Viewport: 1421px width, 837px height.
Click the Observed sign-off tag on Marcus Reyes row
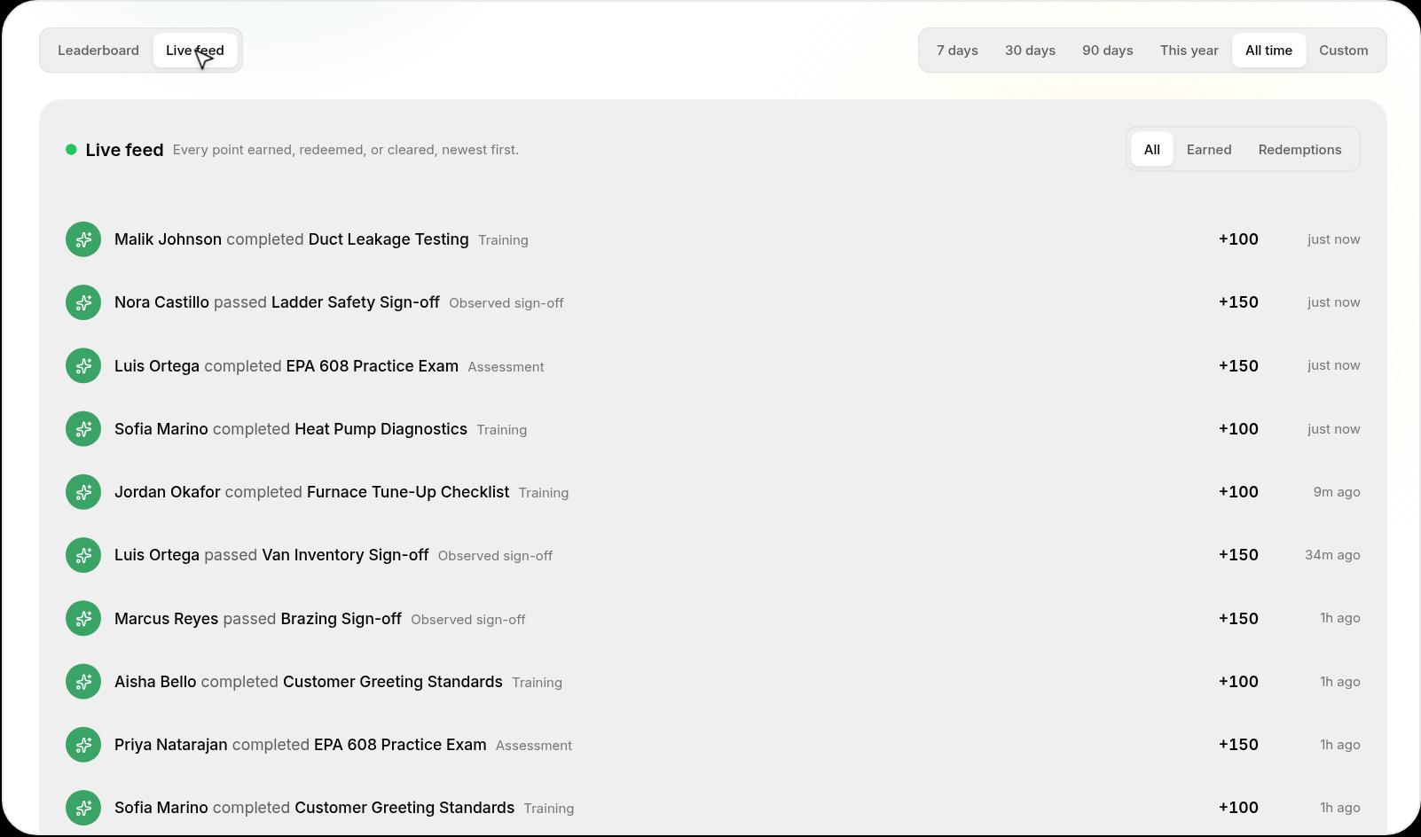coord(468,620)
